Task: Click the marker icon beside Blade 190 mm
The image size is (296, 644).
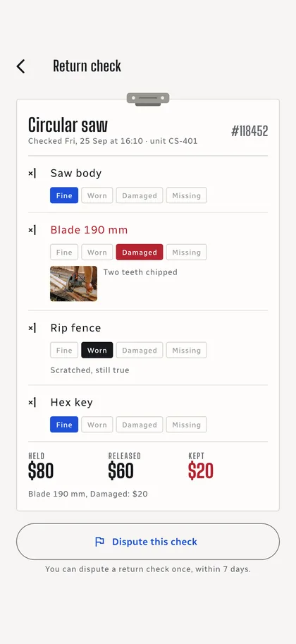Action: click(32, 230)
